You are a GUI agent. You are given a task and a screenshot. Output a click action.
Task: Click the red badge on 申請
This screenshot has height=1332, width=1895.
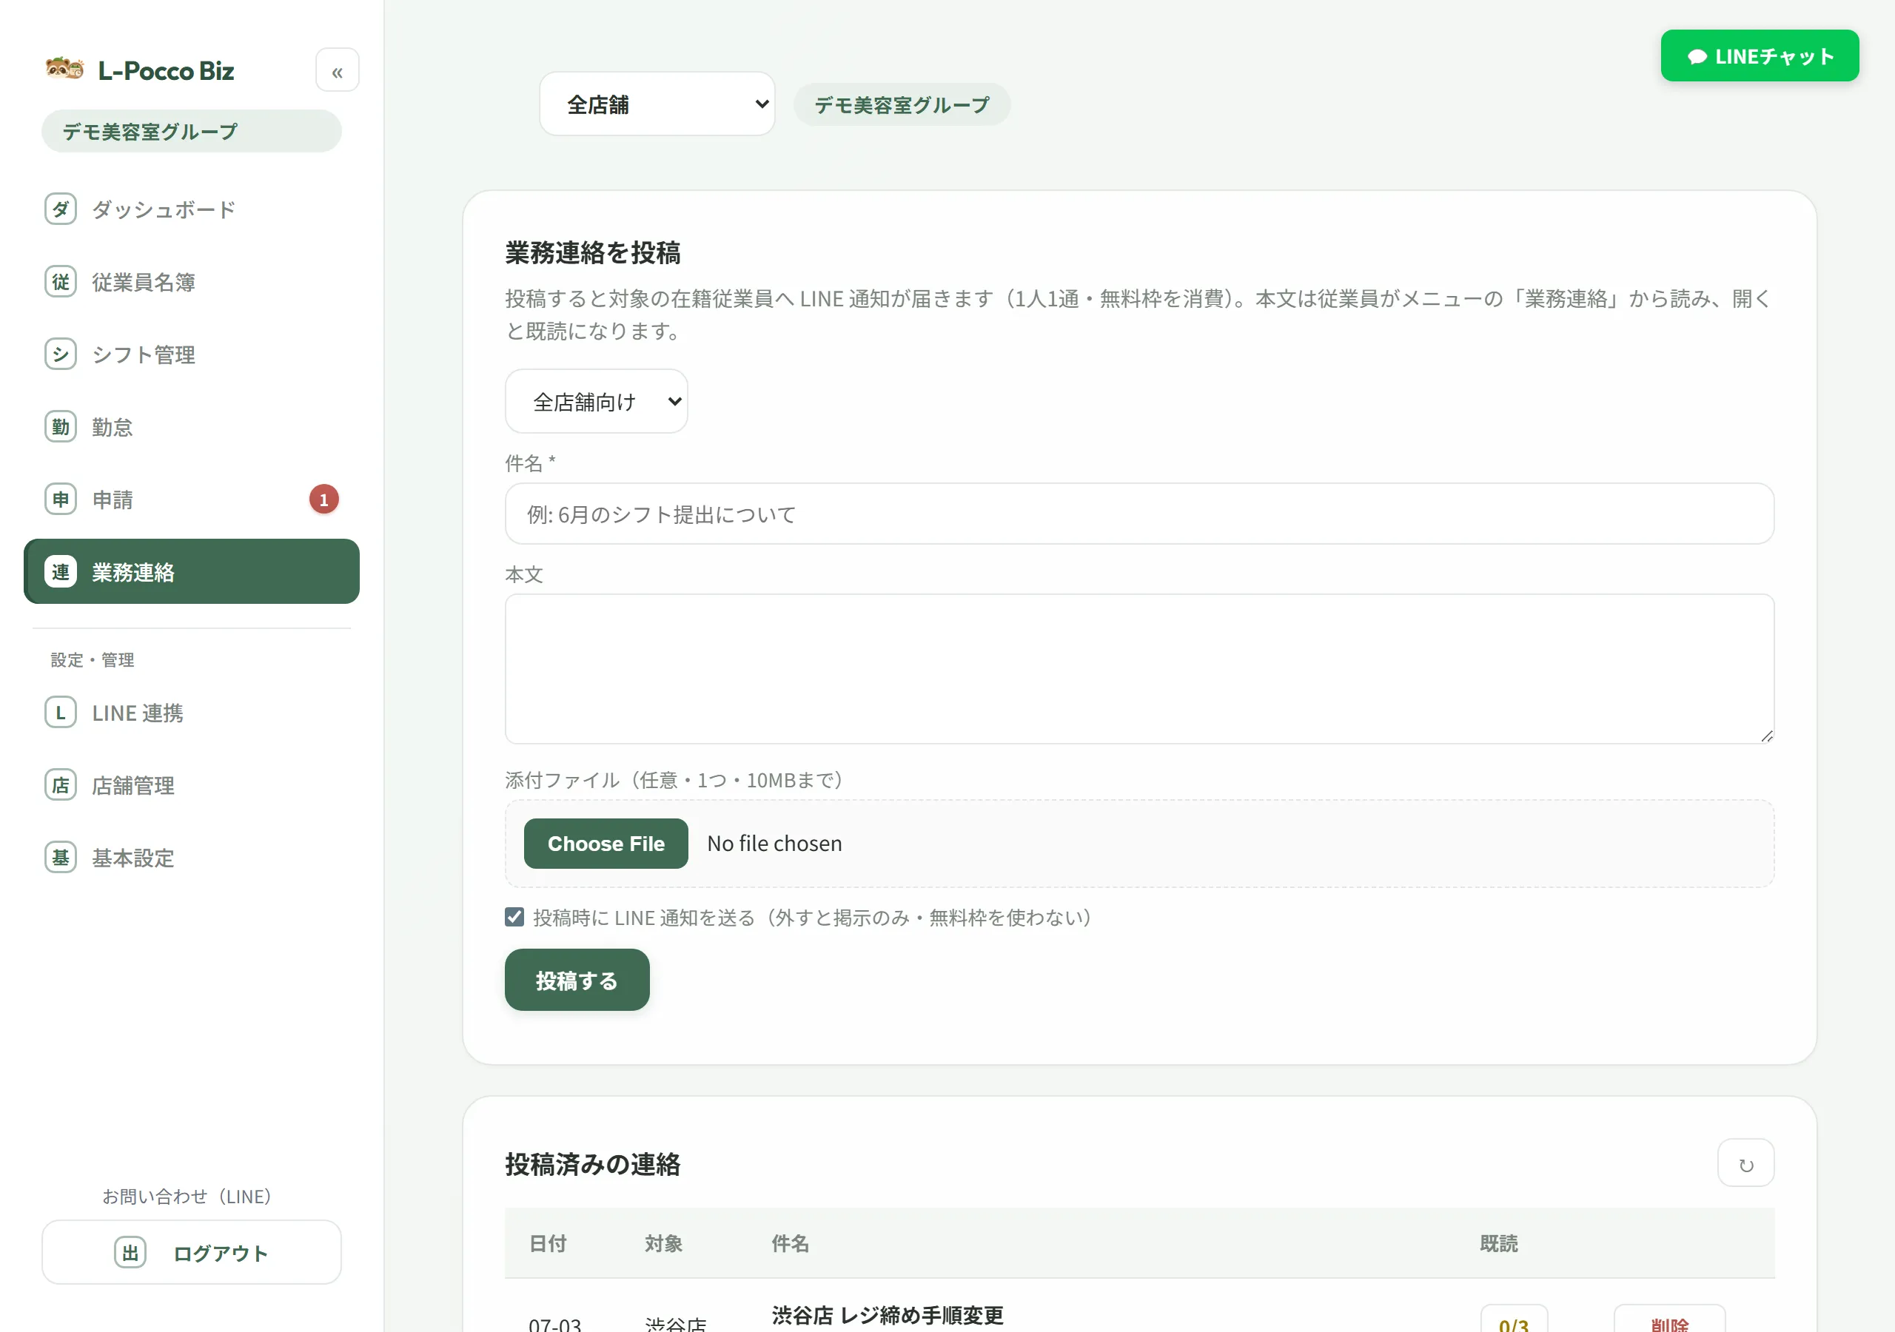323,500
